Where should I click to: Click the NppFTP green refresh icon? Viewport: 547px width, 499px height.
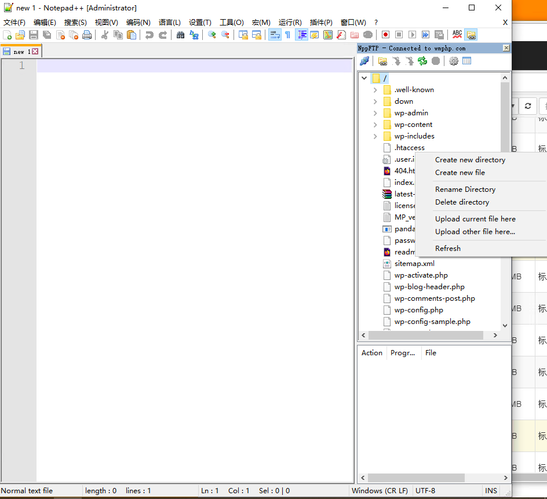pyautogui.click(x=422, y=61)
